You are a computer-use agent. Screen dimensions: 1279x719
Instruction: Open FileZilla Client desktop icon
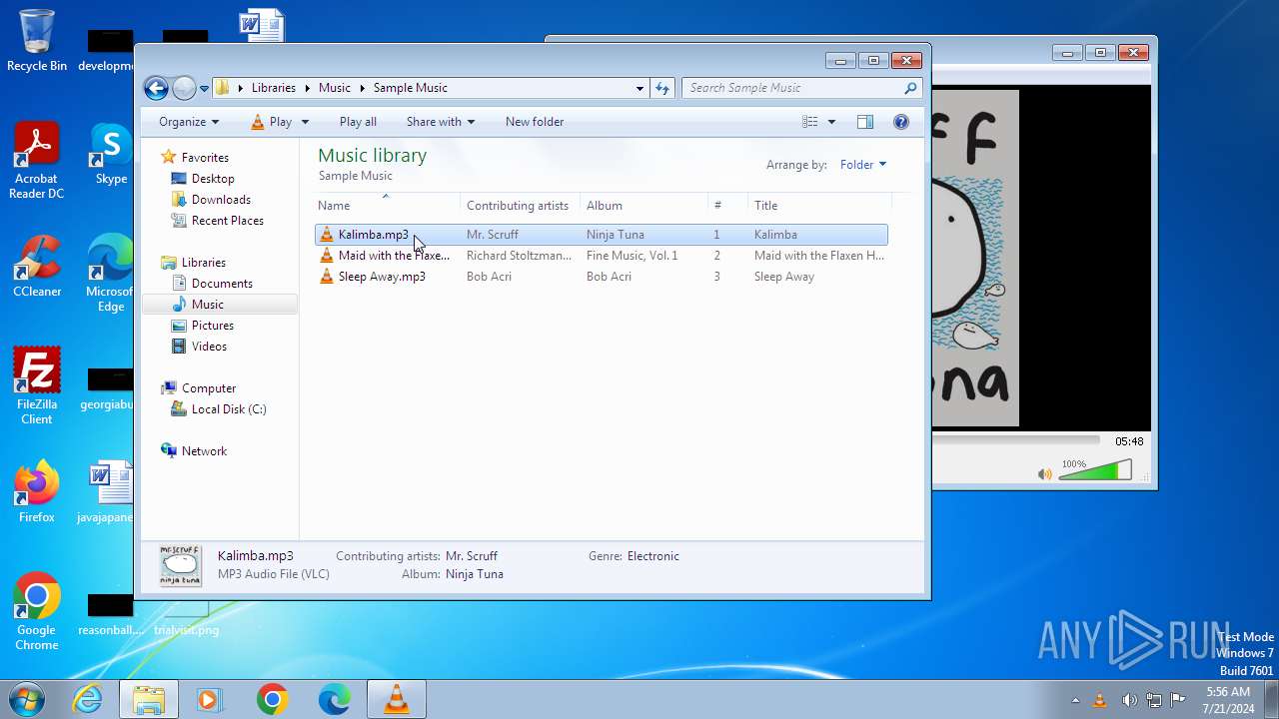(37, 386)
